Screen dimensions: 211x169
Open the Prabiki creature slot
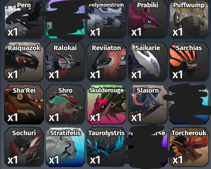pyautogui.click(x=148, y=19)
